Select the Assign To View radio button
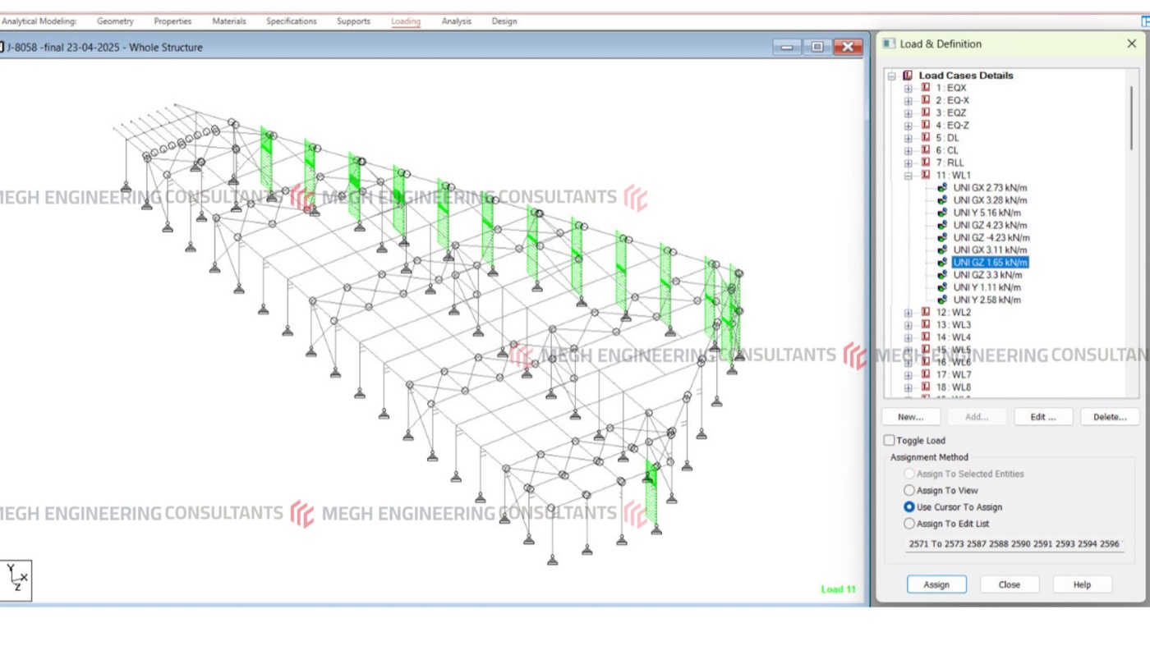Image resolution: width=1150 pixels, height=646 pixels. 908,490
